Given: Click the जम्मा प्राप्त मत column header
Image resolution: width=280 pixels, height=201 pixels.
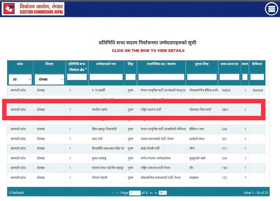Looking at the screenshot, I should [x=229, y=64].
